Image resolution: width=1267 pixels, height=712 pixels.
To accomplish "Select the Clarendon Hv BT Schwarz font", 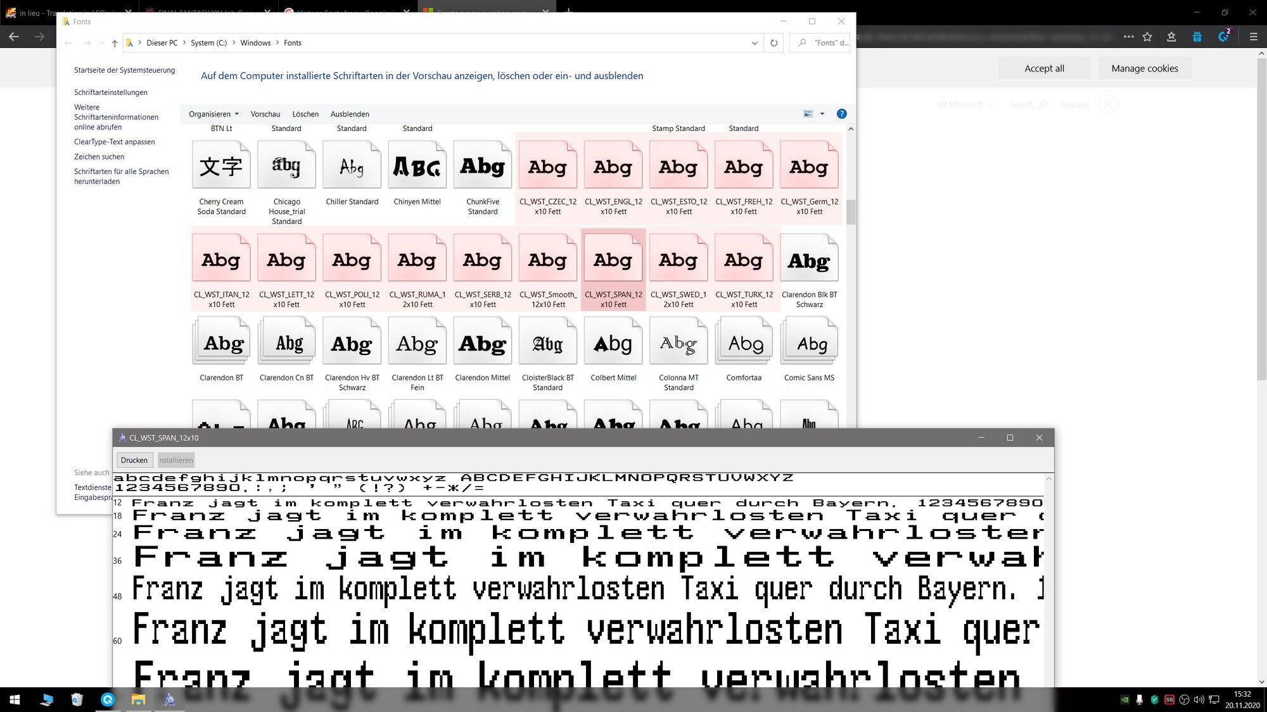I will pos(352,342).
